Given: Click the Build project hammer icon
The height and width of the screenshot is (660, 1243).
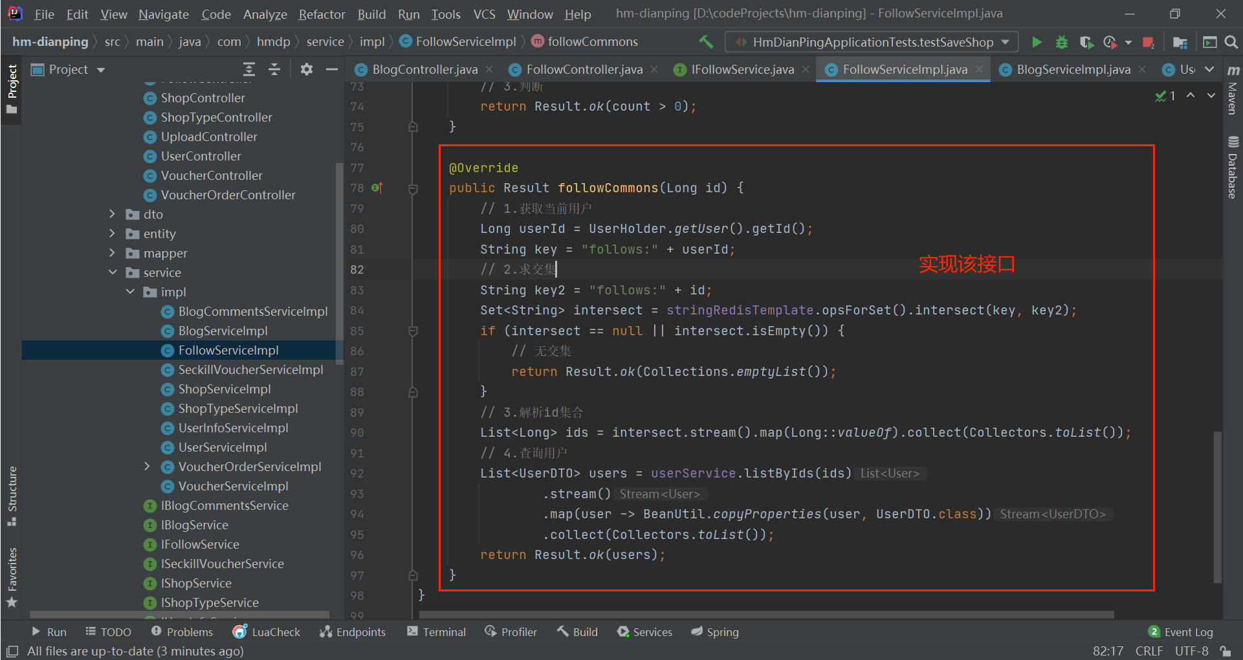Looking at the screenshot, I should pyautogui.click(x=706, y=42).
